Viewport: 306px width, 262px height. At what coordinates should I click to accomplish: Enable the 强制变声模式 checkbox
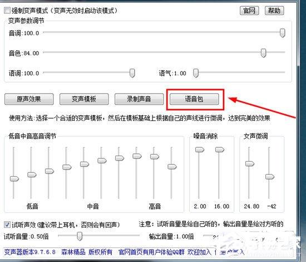click(x=7, y=10)
